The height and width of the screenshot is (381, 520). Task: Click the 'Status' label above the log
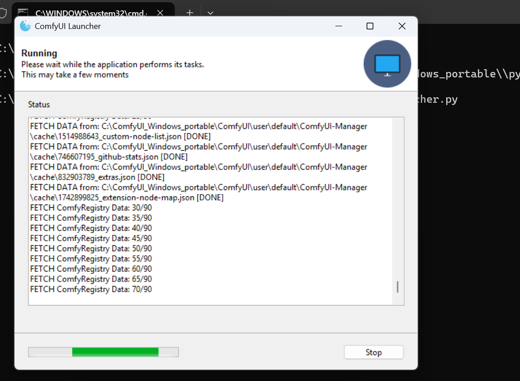tap(39, 105)
